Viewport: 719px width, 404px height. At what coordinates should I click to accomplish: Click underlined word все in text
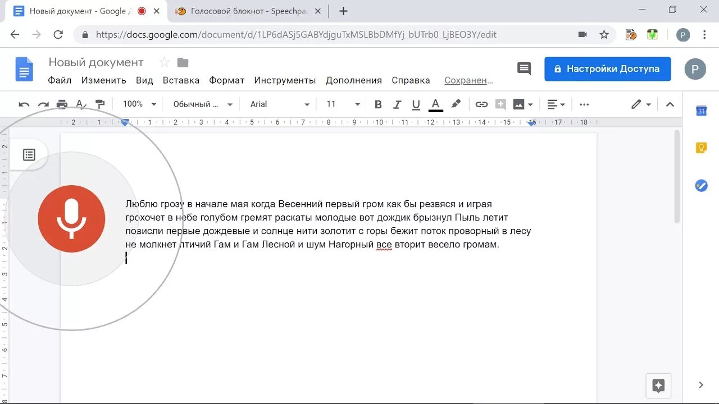(384, 245)
